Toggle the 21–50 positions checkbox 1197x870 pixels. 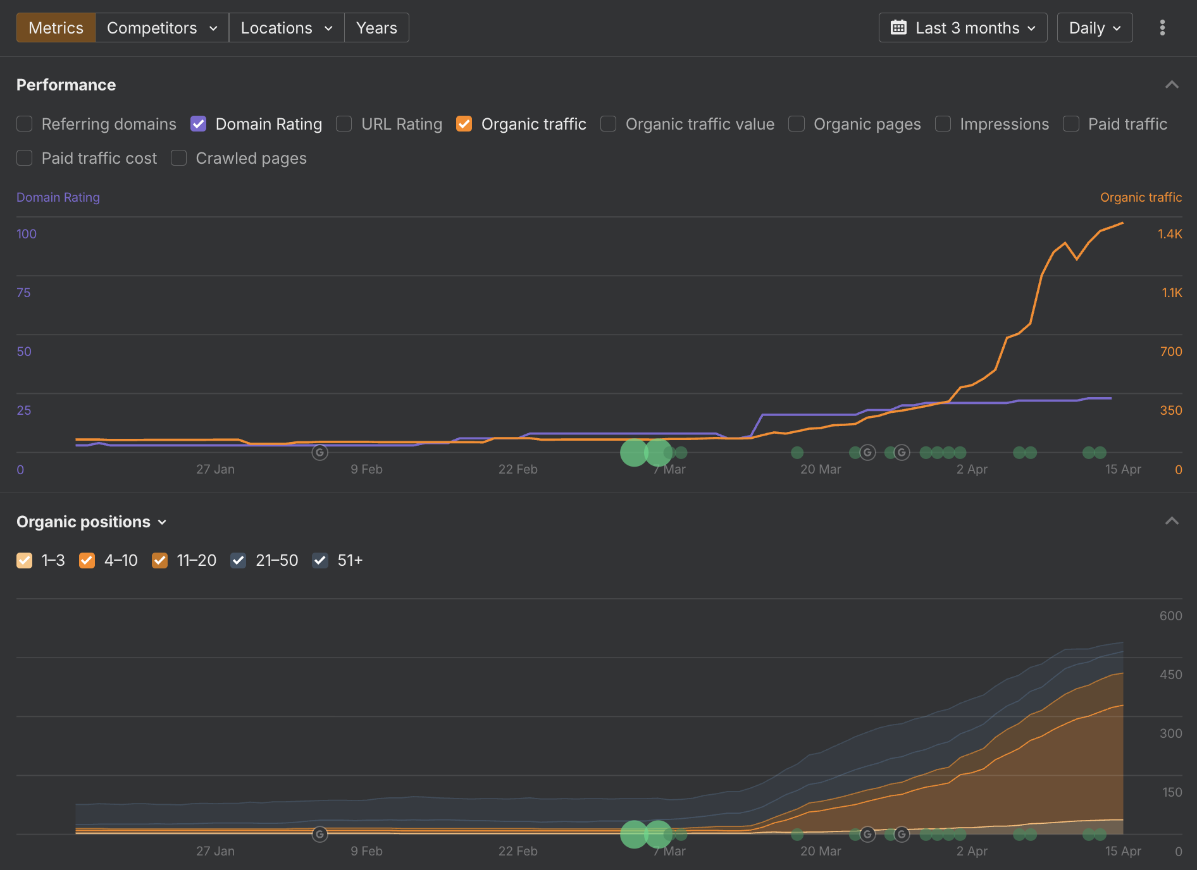coord(239,560)
